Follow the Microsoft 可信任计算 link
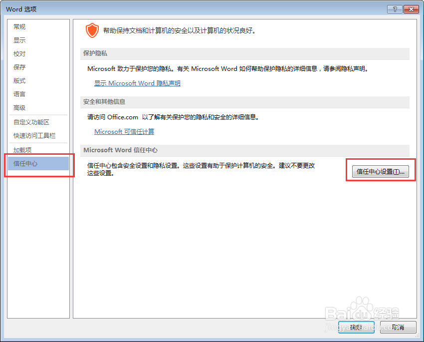This screenshot has height=342, width=424. (124, 132)
